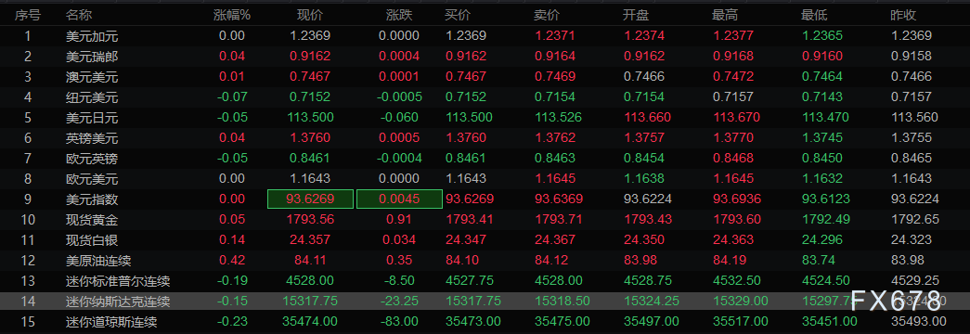Sort by the 最高 column header
The height and width of the screenshot is (334, 970).
(x=725, y=15)
